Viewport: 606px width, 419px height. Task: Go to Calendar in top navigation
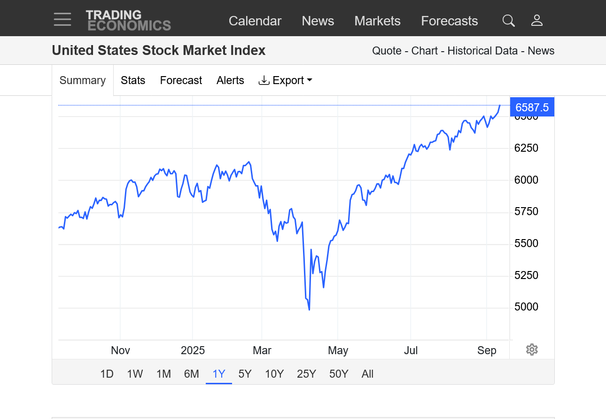click(255, 21)
